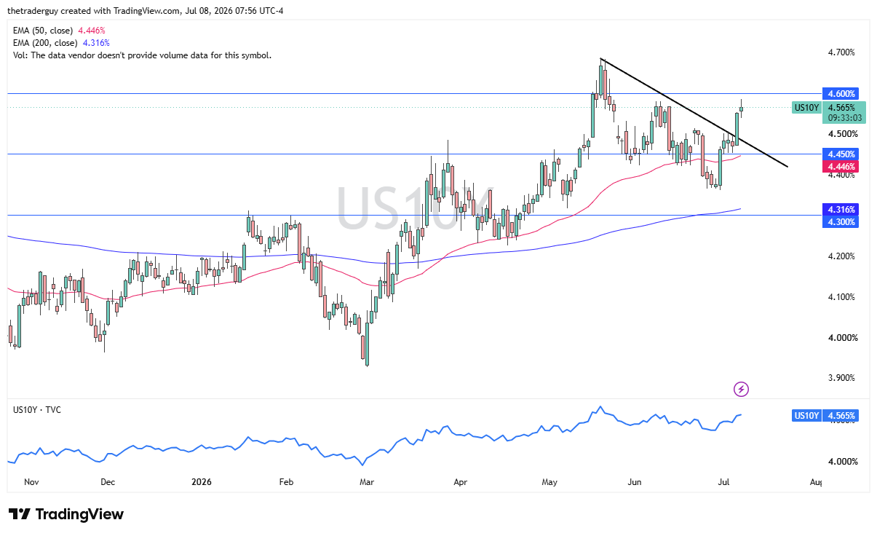Click the purple lightning bolt event icon
Viewport: 877px width, 536px height.
click(x=741, y=389)
